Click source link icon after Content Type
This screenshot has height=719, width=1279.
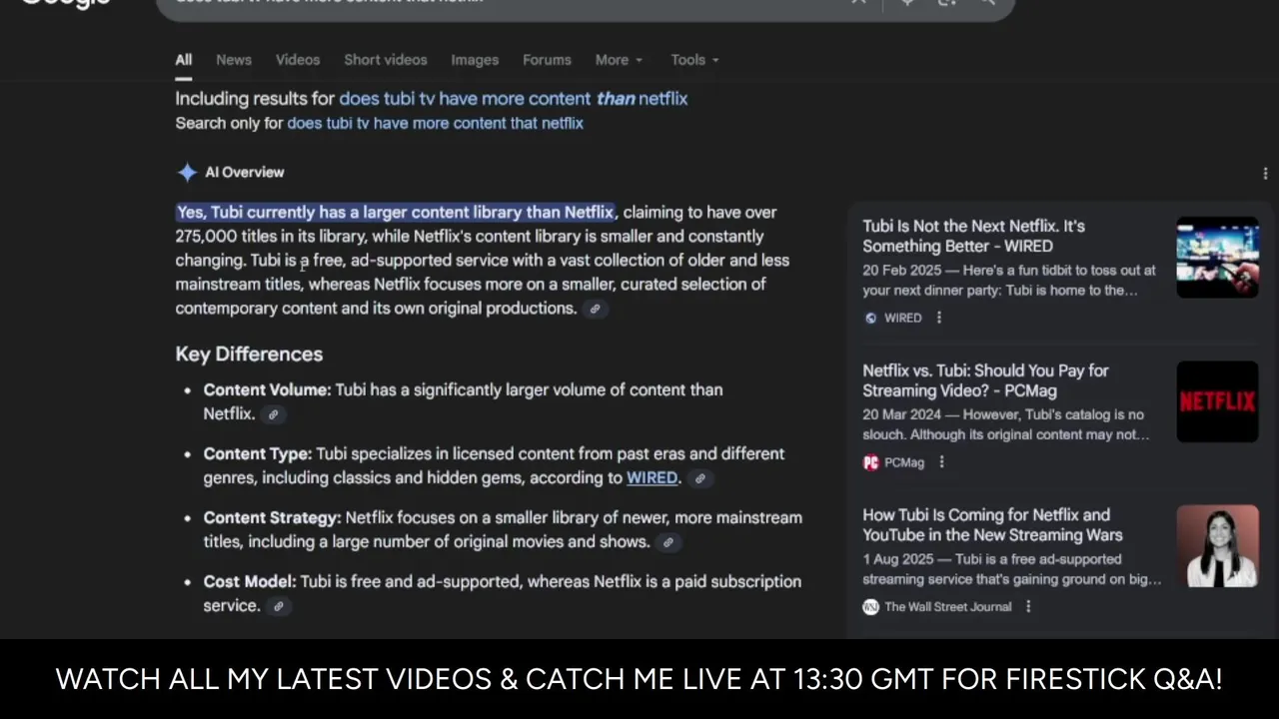coord(699,478)
